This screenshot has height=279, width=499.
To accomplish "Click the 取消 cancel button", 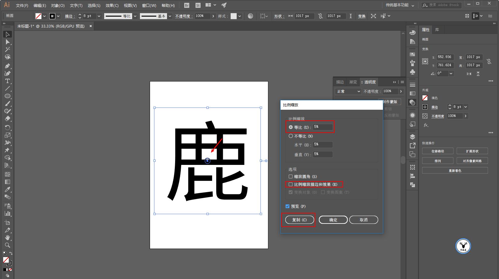I will (363, 220).
